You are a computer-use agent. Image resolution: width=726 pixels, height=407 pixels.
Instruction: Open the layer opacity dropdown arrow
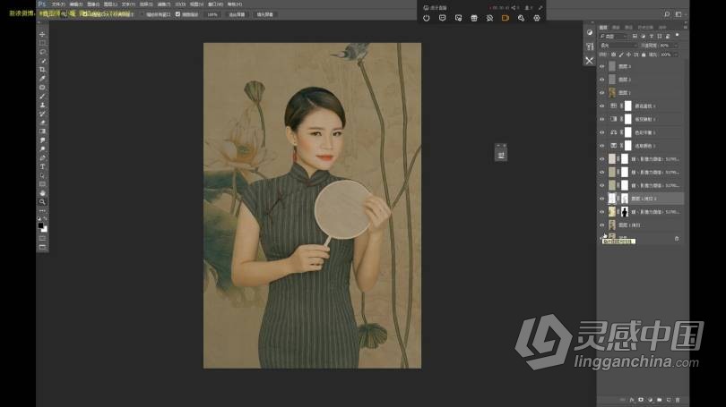pos(676,46)
